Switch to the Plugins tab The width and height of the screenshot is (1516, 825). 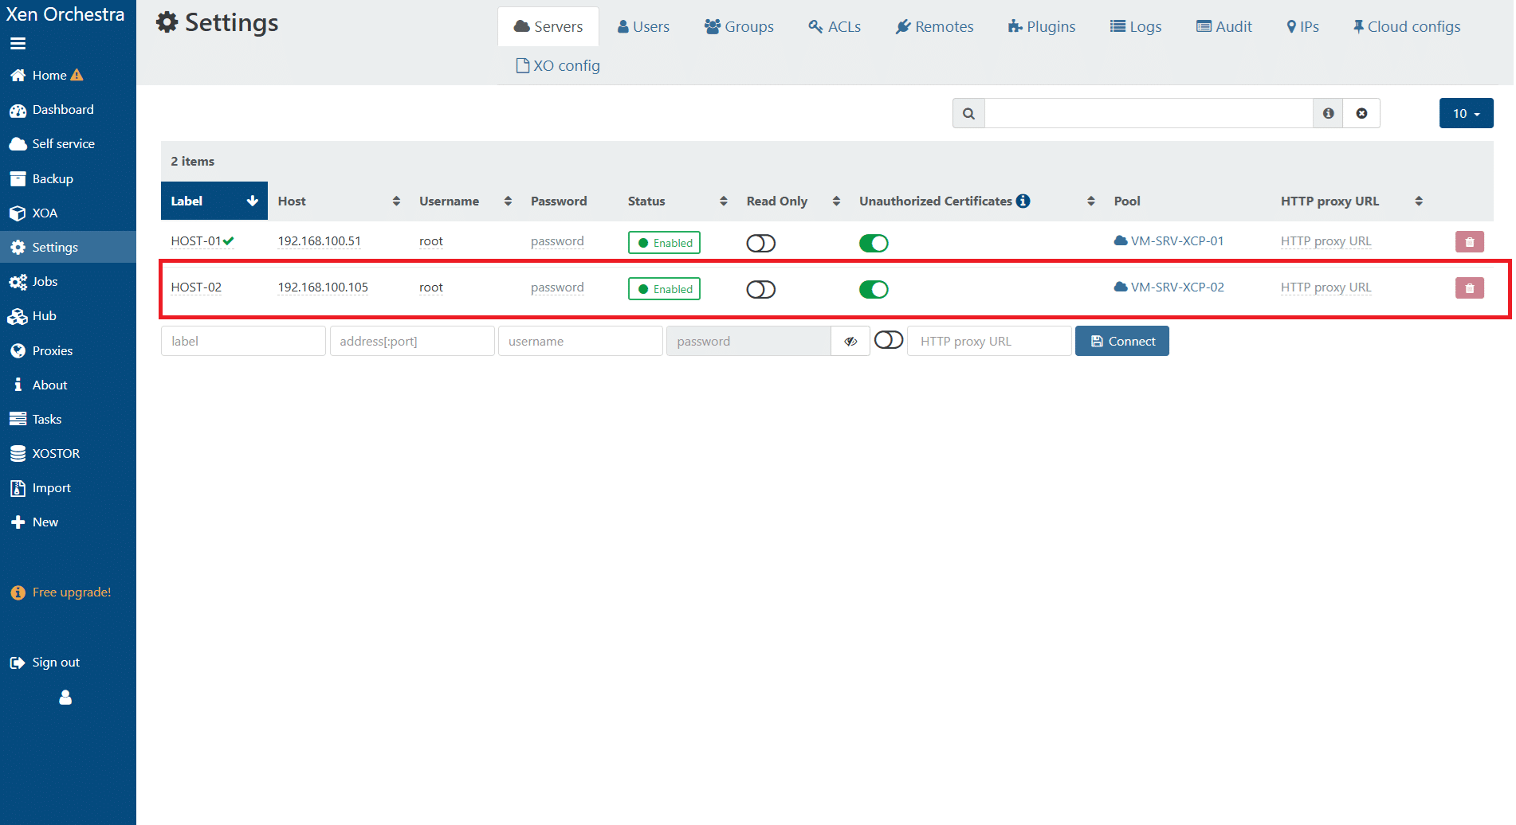pyautogui.click(x=1042, y=26)
